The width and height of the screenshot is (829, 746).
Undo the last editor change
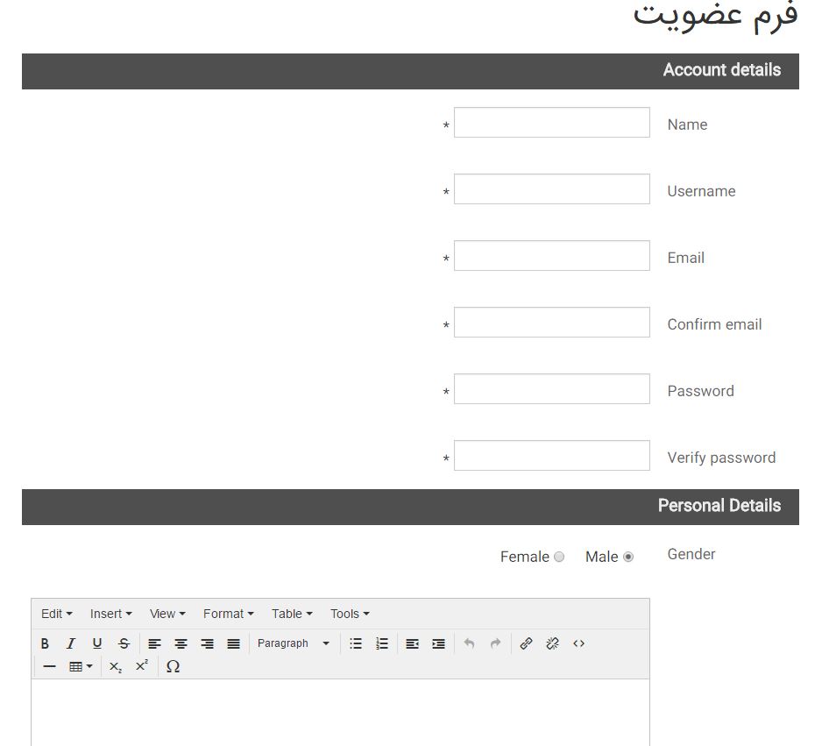pos(469,643)
